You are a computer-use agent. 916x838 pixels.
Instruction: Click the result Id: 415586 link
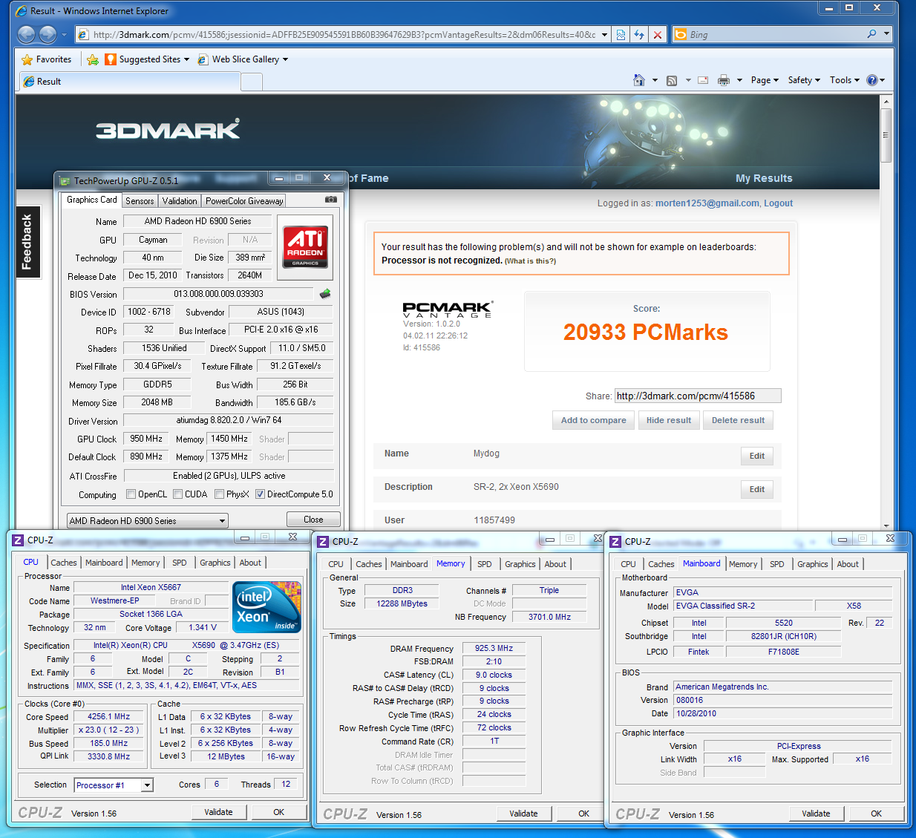click(422, 347)
